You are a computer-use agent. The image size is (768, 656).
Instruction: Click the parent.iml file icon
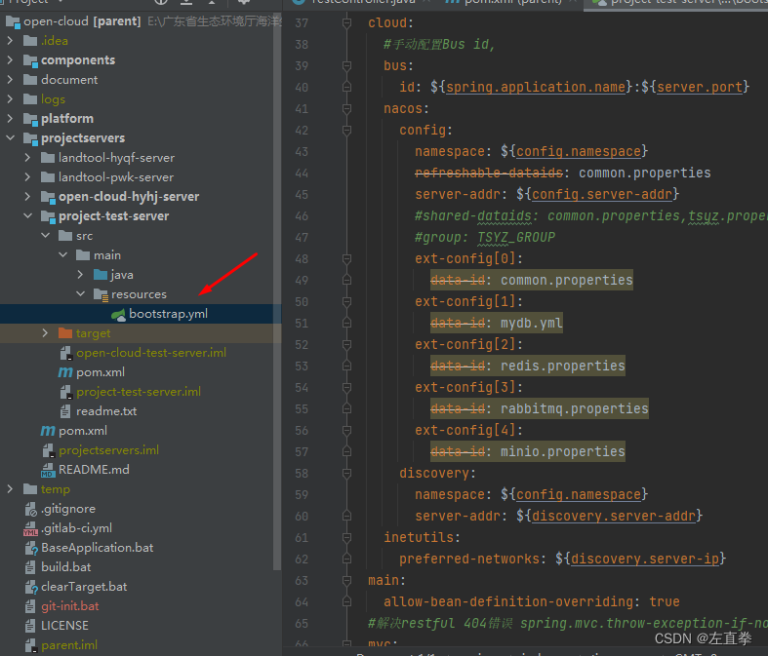pos(31,645)
